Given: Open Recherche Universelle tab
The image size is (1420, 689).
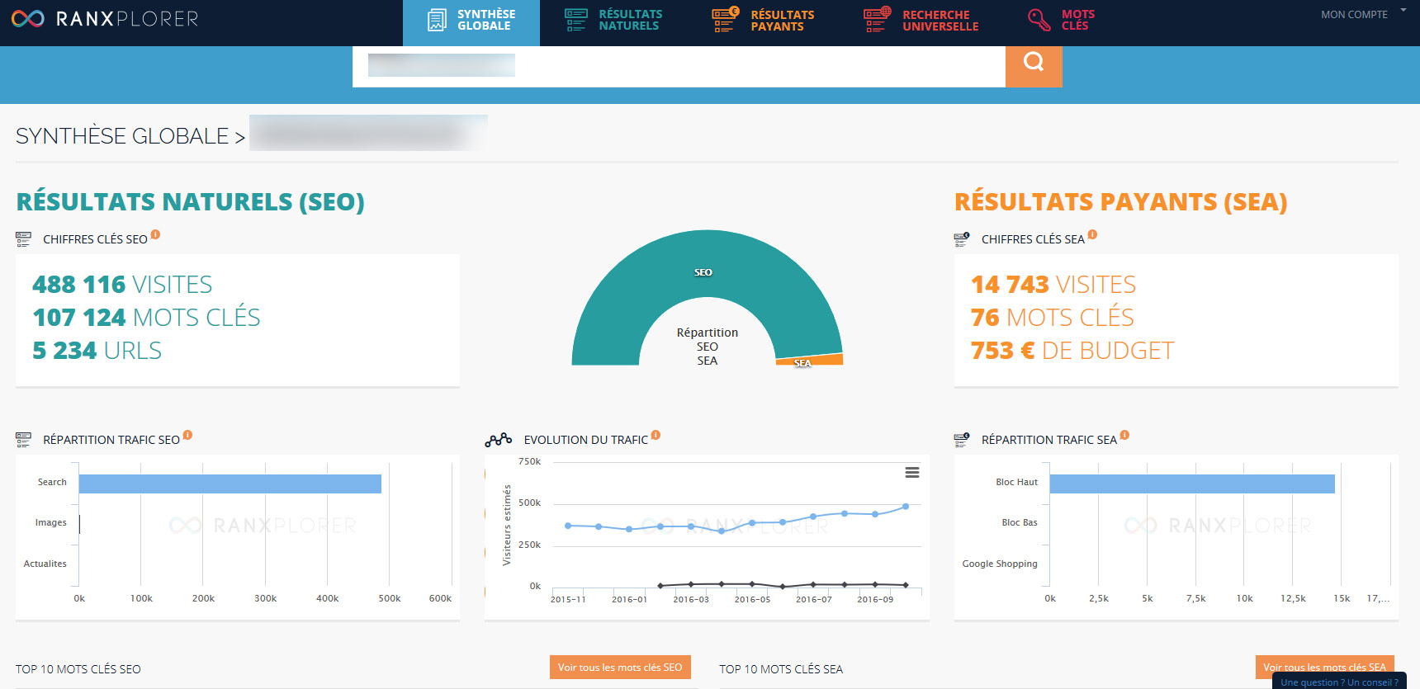Looking at the screenshot, I should click(921, 20).
